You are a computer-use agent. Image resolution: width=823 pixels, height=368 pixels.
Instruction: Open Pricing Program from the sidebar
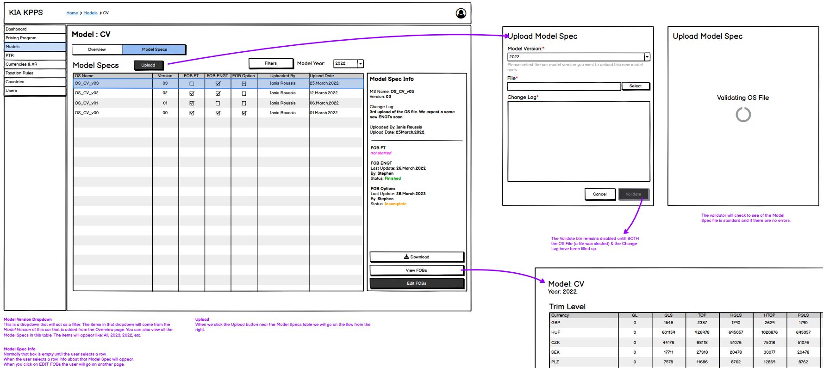35,38
